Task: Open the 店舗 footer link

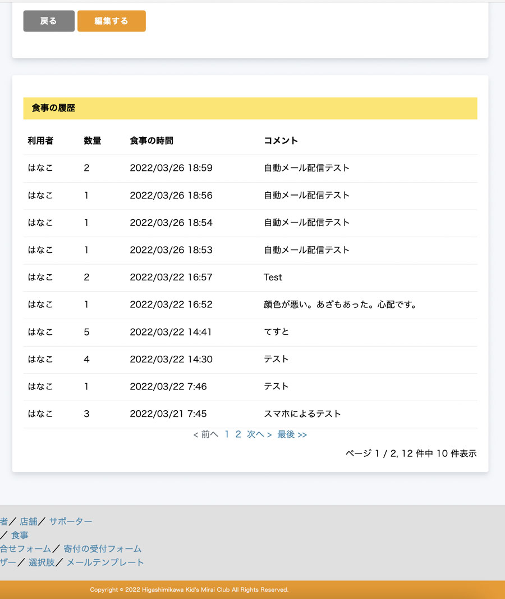Action: tap(29, 521)
